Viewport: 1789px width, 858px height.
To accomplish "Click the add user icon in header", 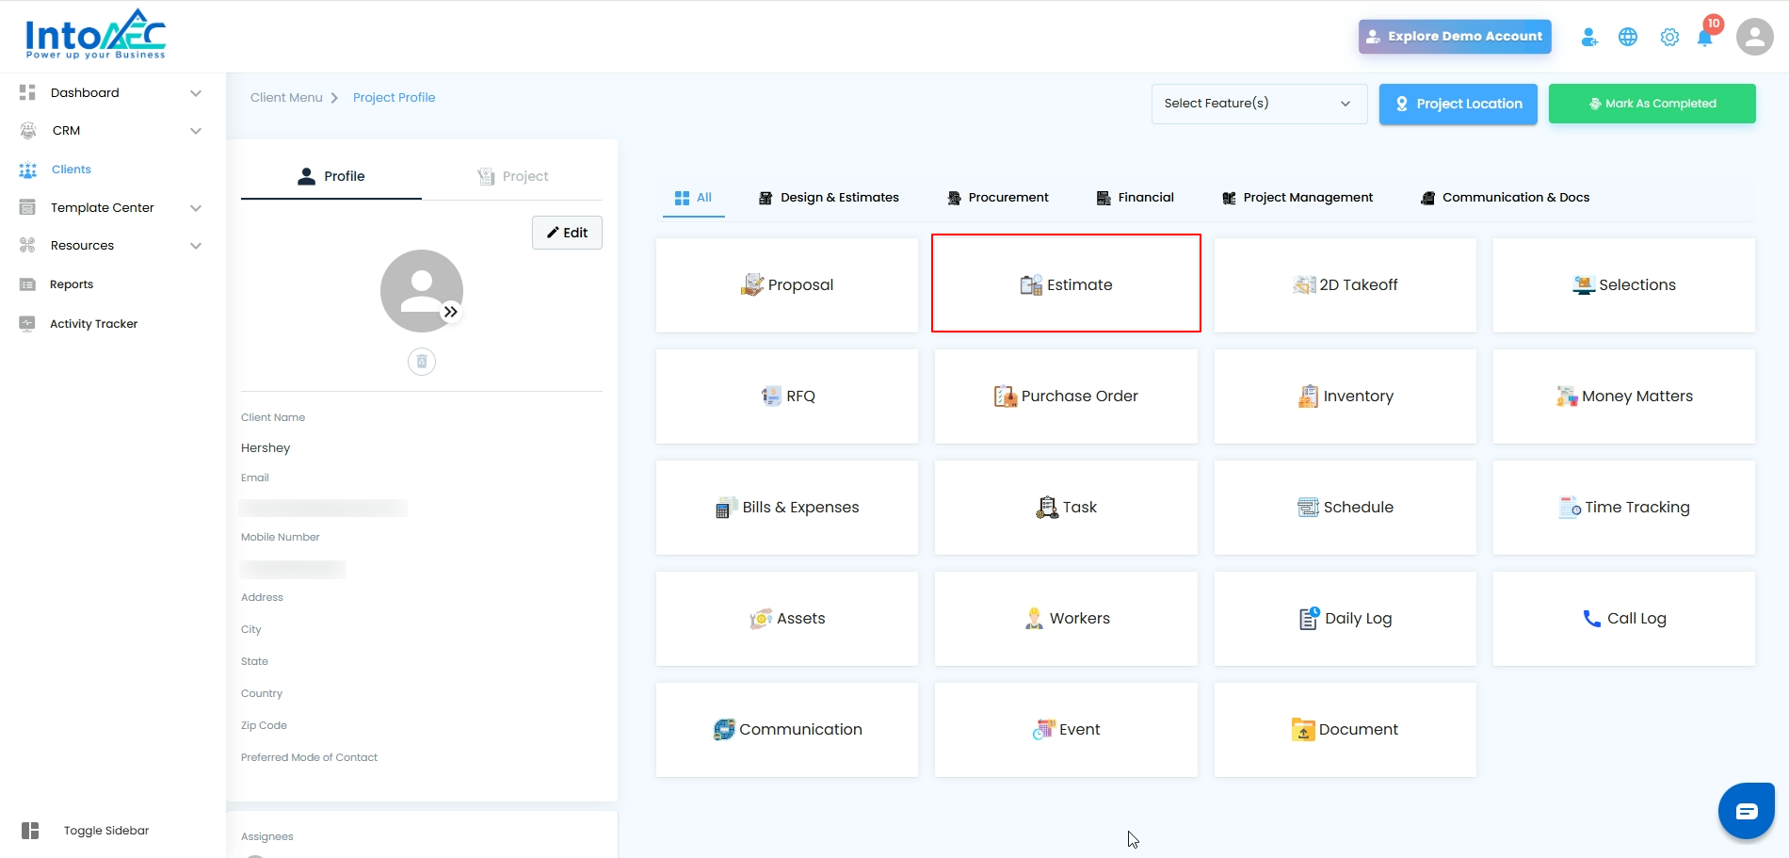I will pos(1589,37).
